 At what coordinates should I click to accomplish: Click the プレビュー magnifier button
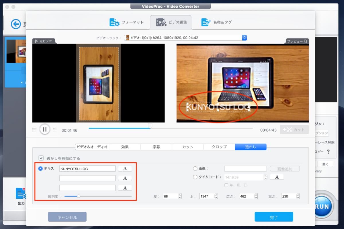[297, 41]
